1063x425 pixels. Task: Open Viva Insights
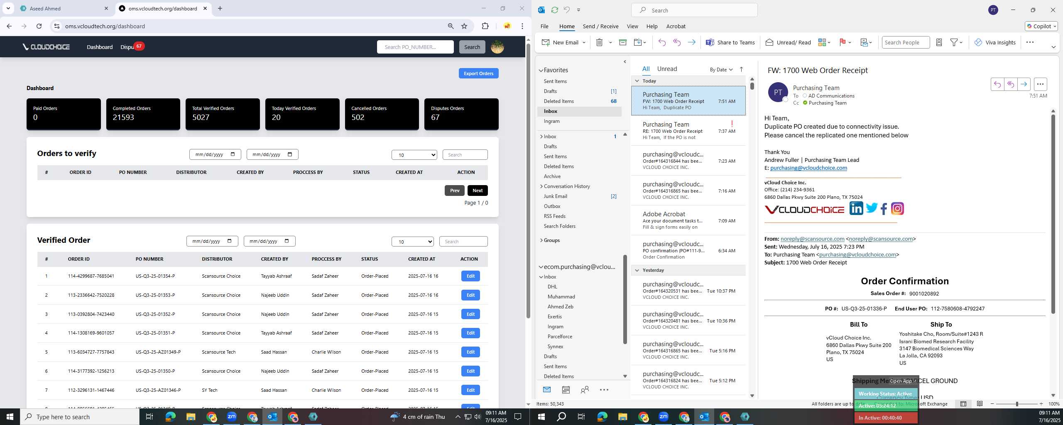pyautogui.click(x=994, y=42)
